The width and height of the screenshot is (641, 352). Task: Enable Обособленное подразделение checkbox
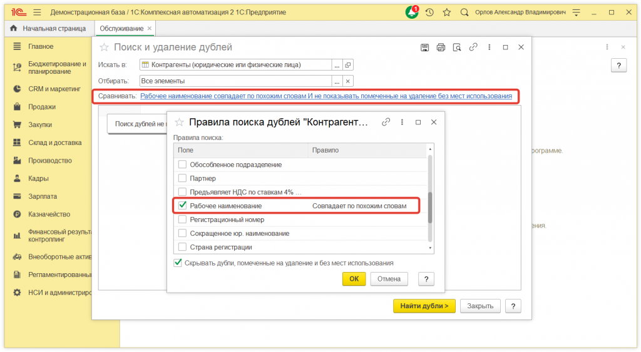click(x=182, y=164)
